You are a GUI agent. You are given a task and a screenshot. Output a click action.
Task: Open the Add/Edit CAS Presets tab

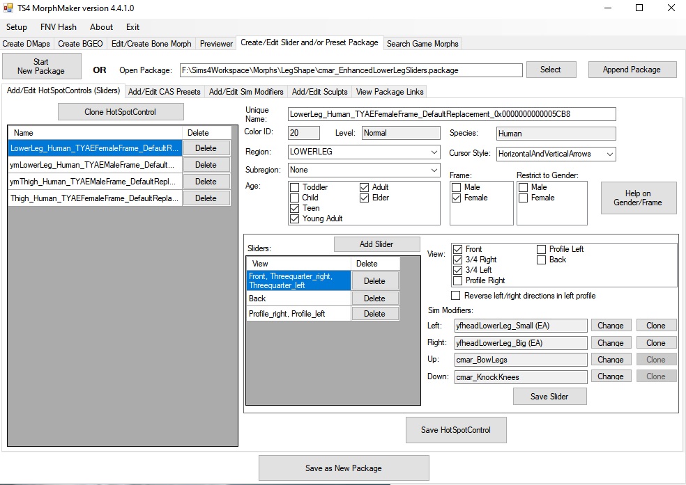tap(164, 91)
